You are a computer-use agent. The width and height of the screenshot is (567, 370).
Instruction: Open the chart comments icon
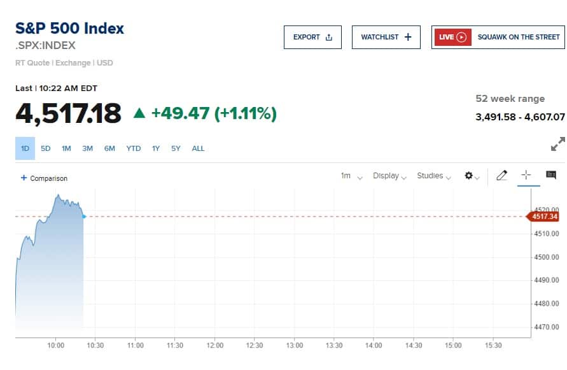pos(551,175)
